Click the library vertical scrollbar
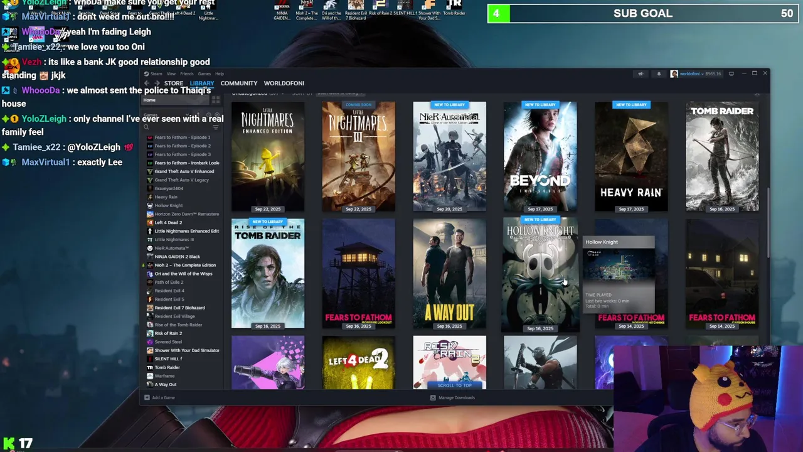The image size is (803, 452). [x=768, y=222]
